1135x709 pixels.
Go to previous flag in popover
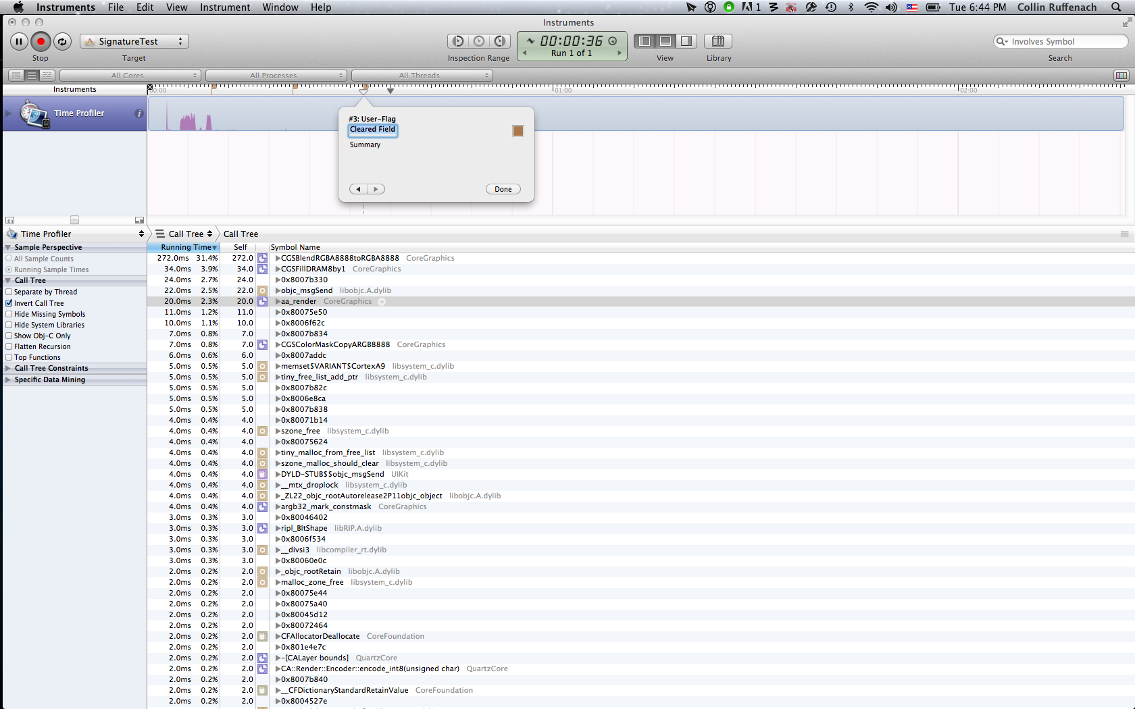click(358, 189)
